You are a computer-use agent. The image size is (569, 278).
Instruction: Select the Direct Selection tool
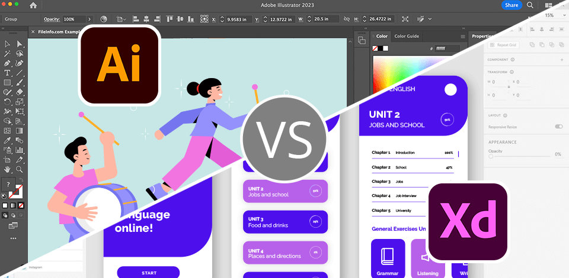(x=20, y=44)
